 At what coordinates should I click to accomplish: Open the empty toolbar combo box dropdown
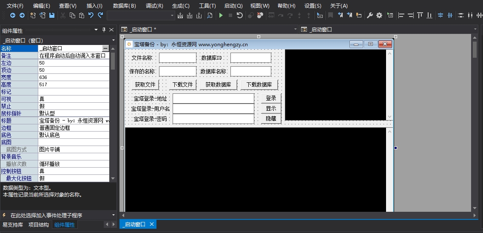pos(172,15)
